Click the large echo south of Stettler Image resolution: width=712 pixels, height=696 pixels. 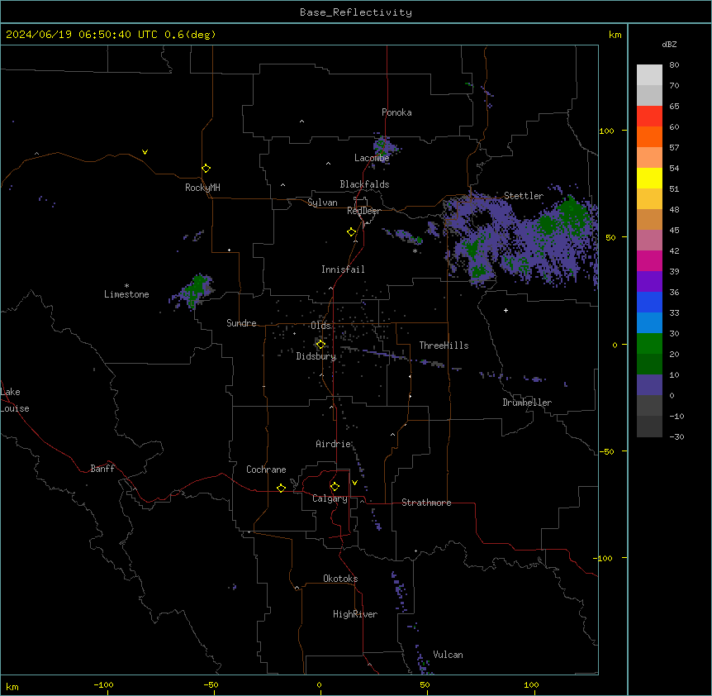pos(518,239)
